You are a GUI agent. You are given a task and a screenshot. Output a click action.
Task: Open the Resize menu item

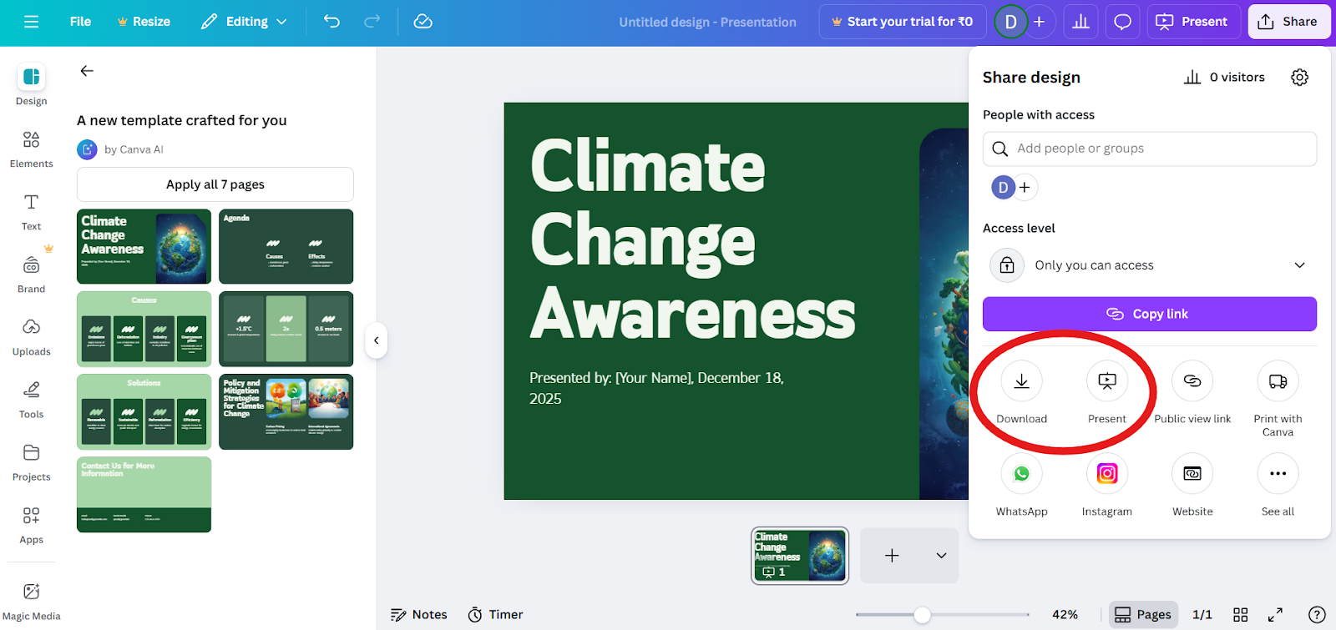(x=143, y=22)
